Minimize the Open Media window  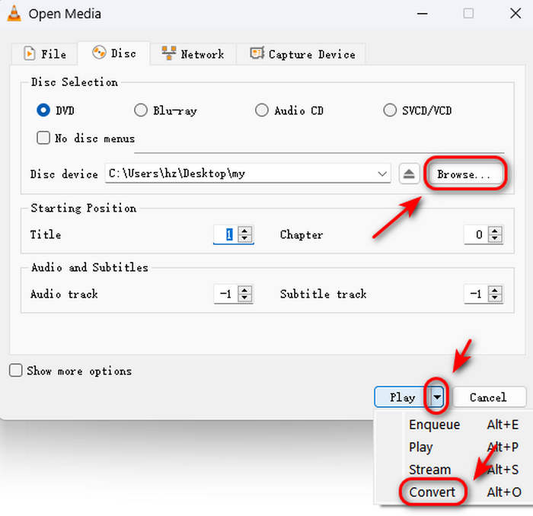point(422,14)
